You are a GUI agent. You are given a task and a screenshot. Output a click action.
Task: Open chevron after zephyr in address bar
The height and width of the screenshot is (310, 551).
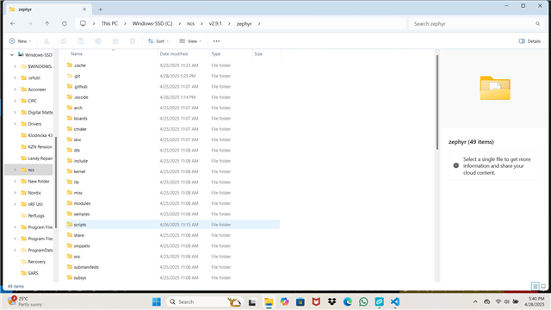259,23
